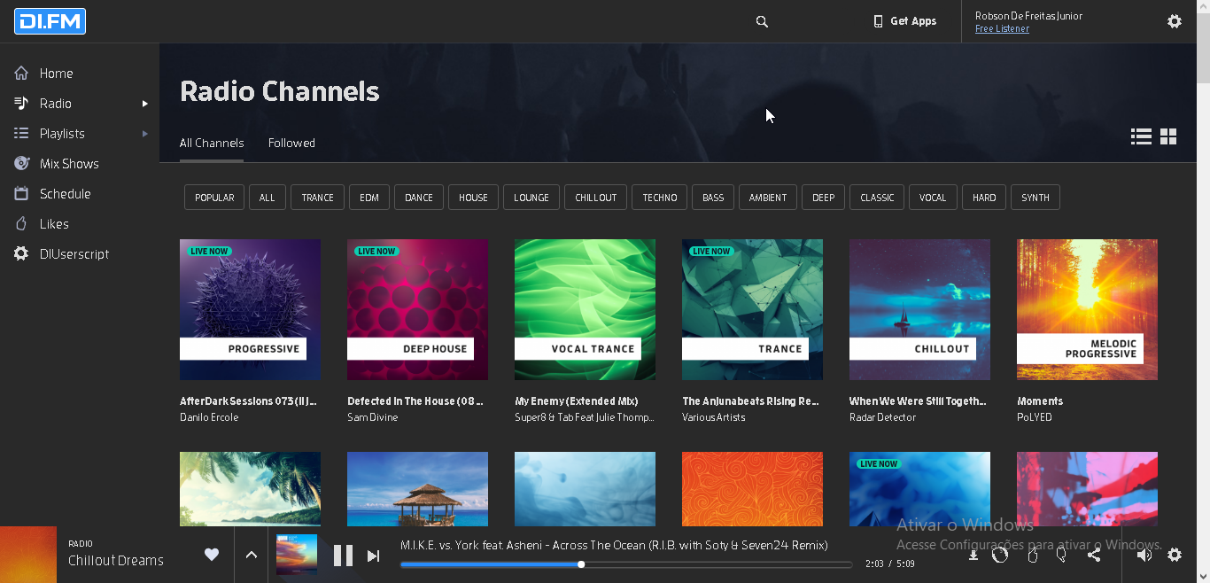Viewport: 1210px width, 583px height.
Task: Filter channels by HARD
Action: click(x=984, y=198)
